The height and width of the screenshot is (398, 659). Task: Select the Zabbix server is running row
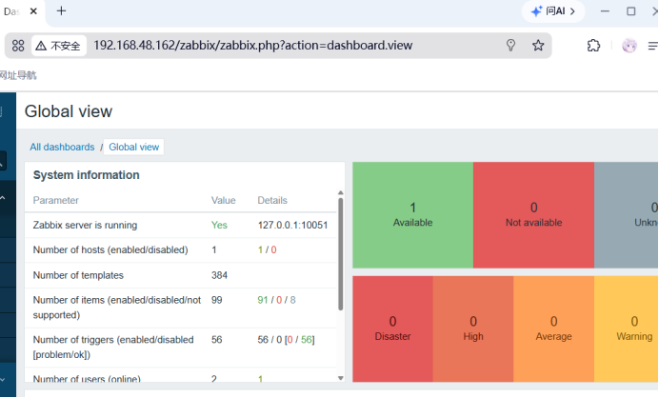coord(181,226)
